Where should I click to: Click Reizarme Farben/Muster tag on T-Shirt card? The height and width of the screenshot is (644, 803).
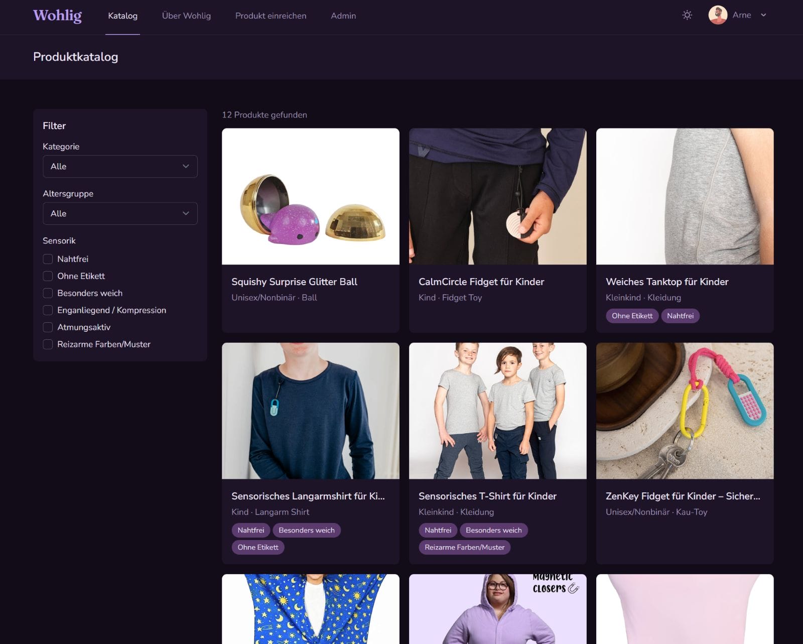(x=464, y=547)
